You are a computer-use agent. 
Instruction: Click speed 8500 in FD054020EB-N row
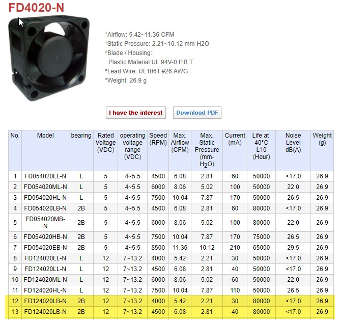(x=158, y=248)
